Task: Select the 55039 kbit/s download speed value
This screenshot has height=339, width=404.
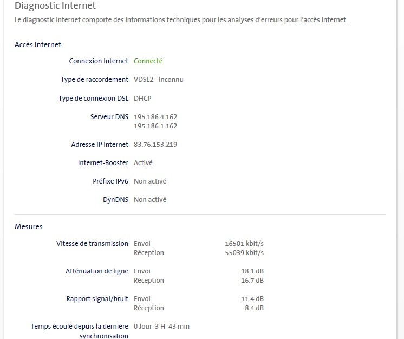Action: coord(244,253)
